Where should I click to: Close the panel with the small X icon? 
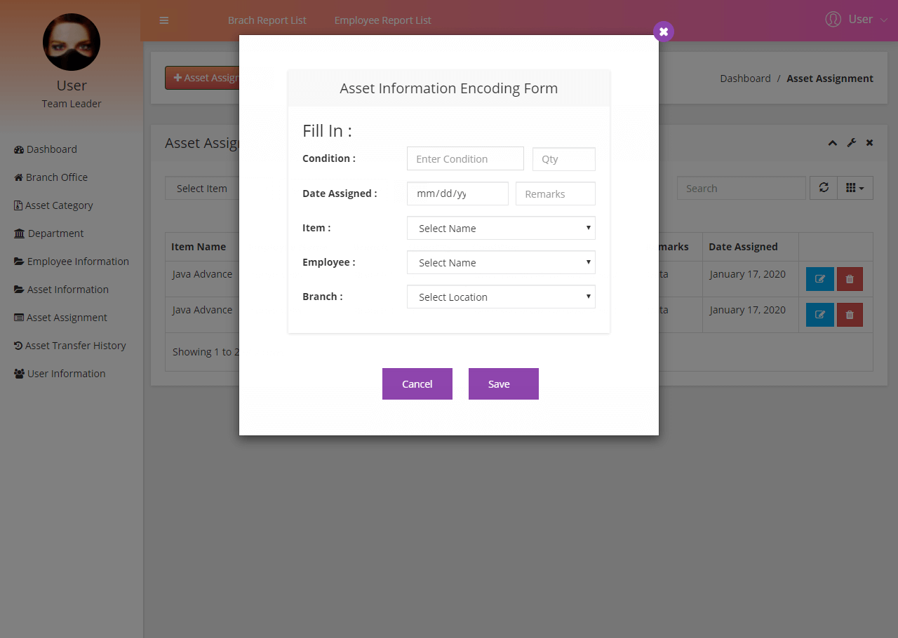[869, 143]
